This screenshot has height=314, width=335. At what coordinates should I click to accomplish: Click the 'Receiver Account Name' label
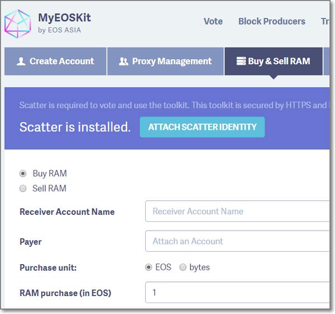67,212
